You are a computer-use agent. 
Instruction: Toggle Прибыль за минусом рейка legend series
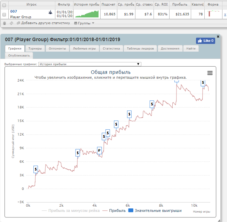[x=71, y=210]
